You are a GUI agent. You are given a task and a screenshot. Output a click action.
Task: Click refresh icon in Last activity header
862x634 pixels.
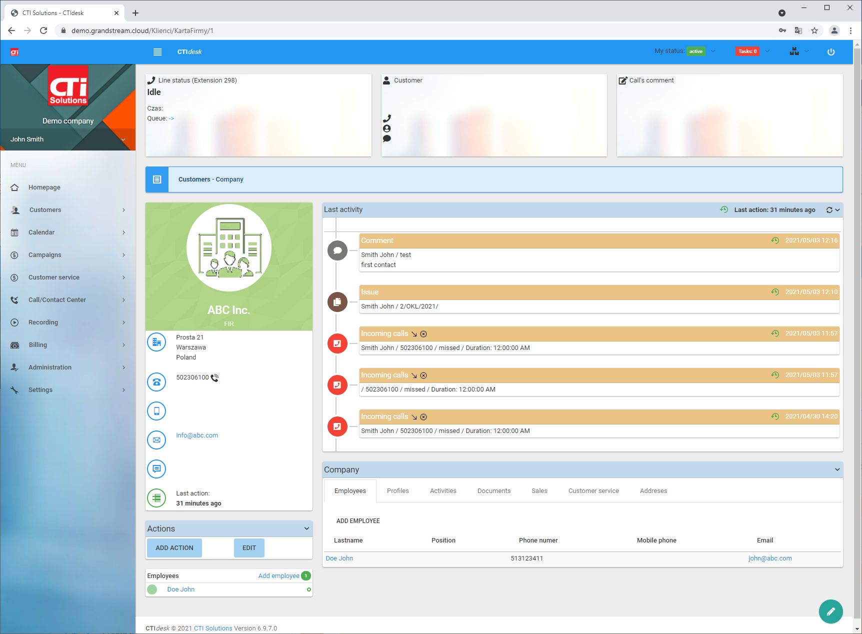click(x=829, y=210)
